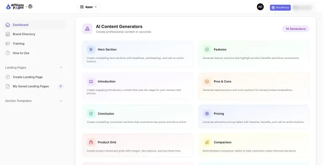Open the AD user avatar
The width and height of the screenshot is (323, 165).
[x=260, y=7]
